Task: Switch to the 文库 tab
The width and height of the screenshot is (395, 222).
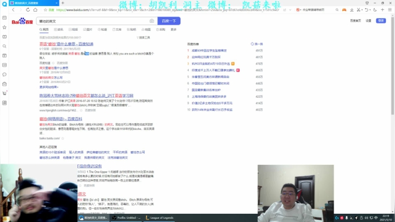Action: coord(117,30)
